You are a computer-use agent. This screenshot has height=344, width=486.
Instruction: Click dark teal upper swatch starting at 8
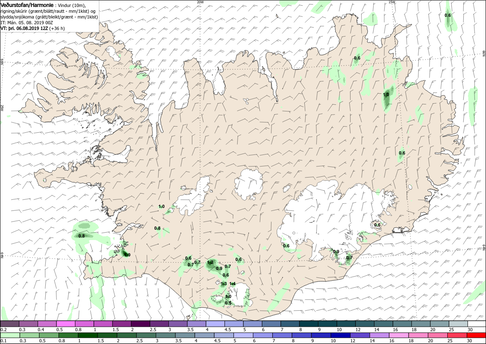(308, 324)
